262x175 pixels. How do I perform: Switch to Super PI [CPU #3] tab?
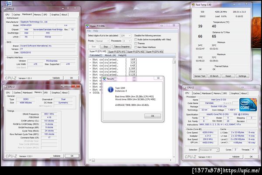154,52
